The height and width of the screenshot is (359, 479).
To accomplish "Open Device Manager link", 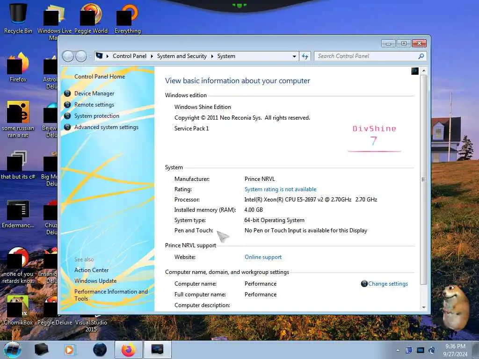I will (x=94, y=93).
